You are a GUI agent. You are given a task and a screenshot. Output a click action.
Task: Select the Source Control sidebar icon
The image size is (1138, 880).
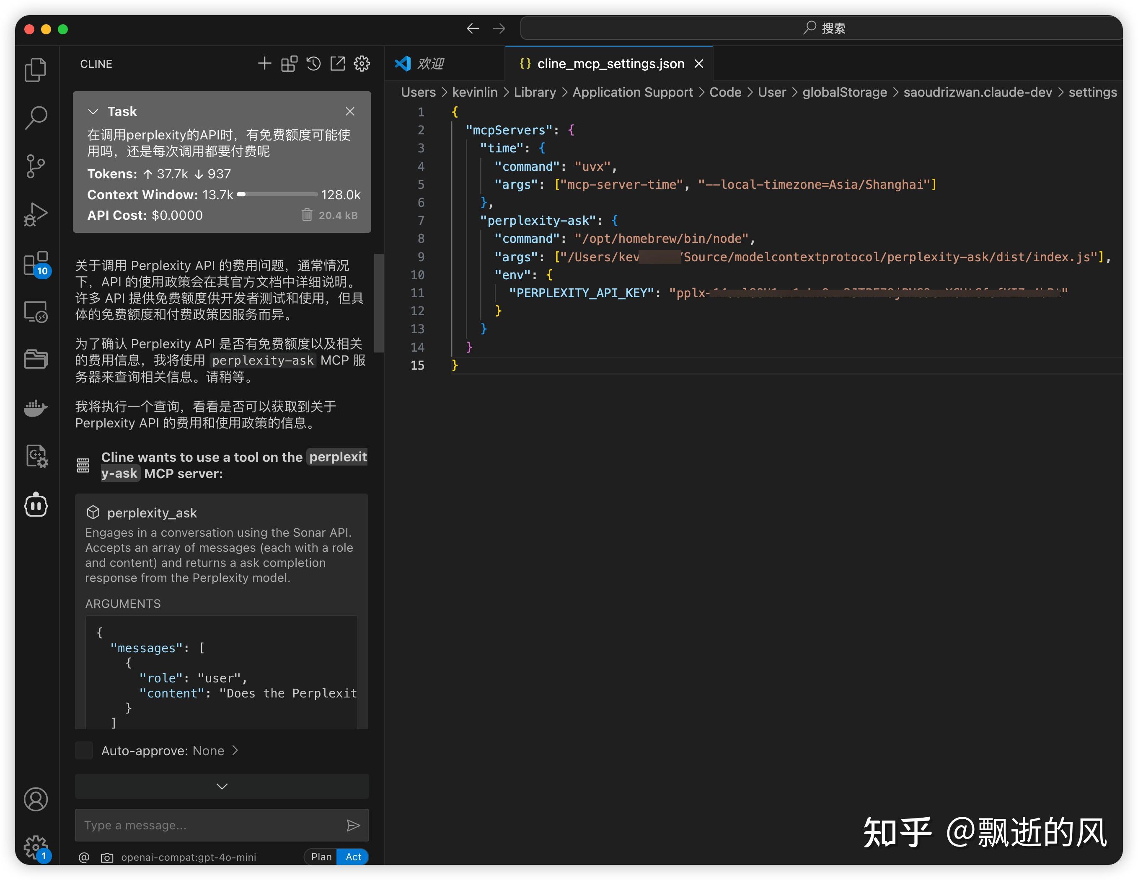(36, 166)
